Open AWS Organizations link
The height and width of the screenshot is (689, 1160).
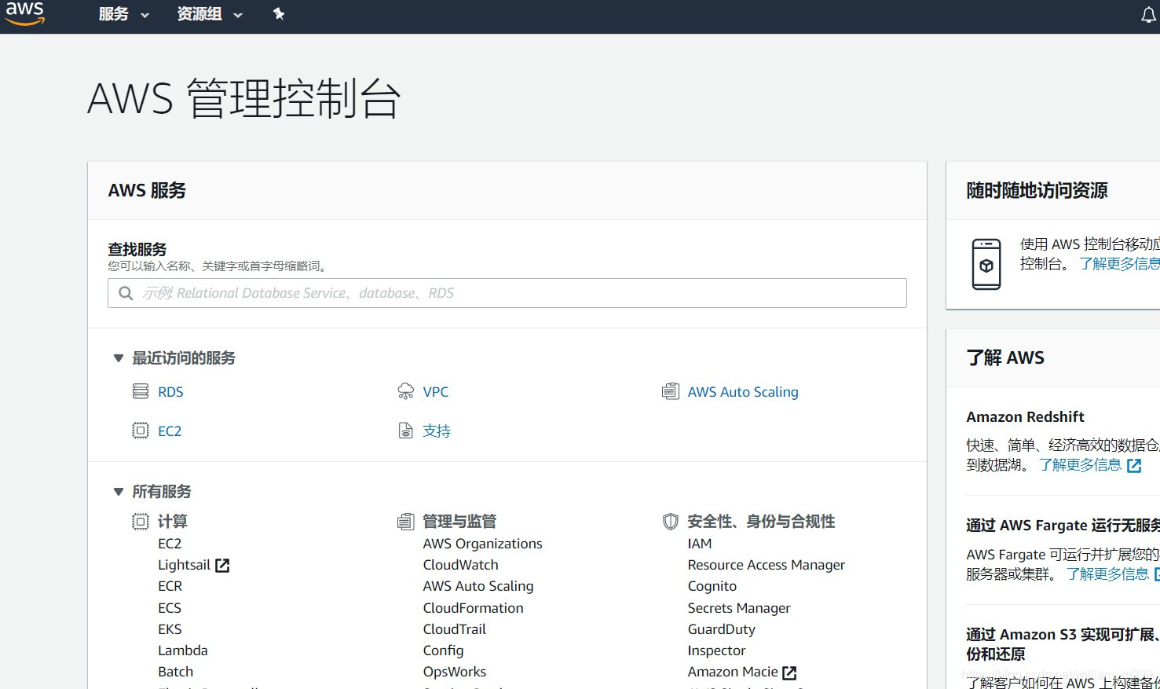(x=482, y=544)
